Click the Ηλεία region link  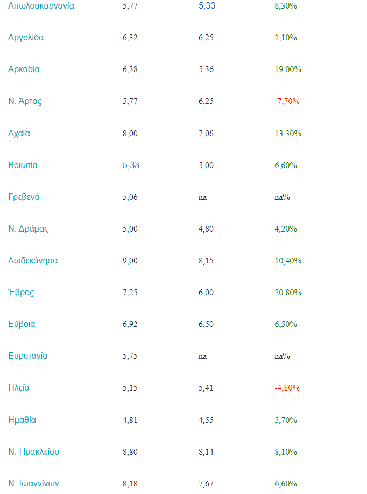coord(19,388)
